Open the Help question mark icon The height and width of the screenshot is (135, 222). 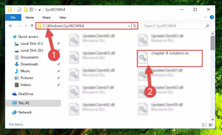point(212,17)
